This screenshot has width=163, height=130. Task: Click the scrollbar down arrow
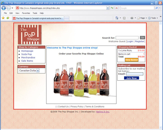coord(160,127)
